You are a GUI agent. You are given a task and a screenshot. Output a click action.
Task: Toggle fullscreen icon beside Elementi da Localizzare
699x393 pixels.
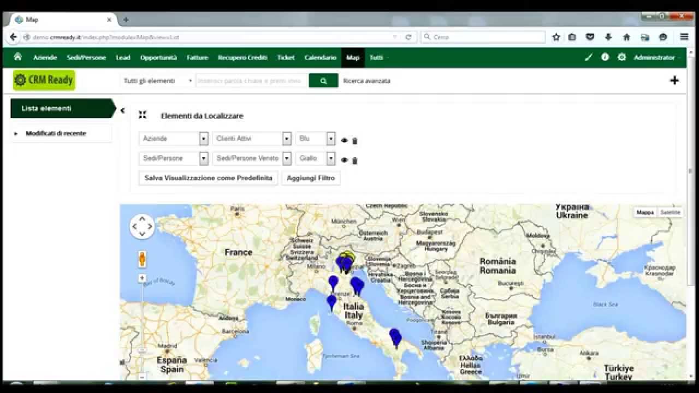tap(143, 115)
